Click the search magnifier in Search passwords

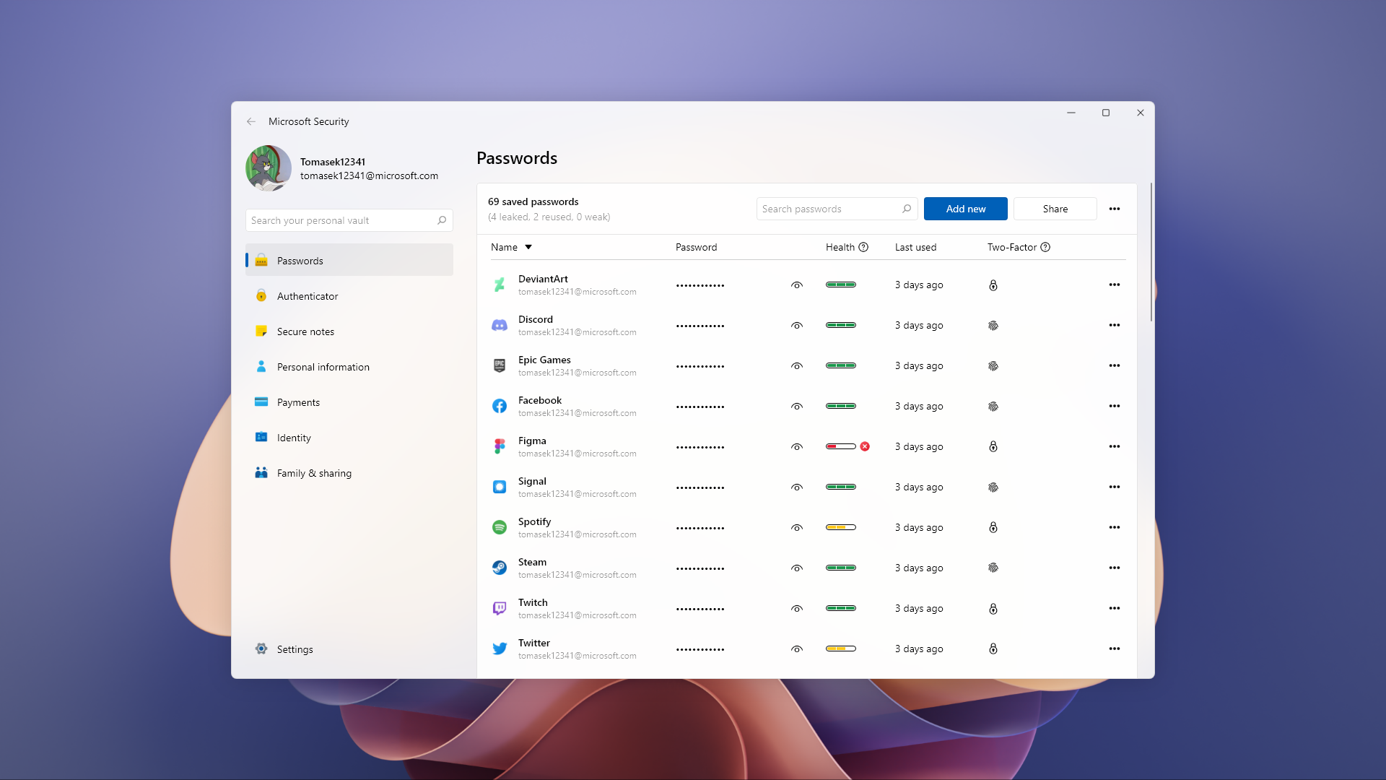(907, 209)
